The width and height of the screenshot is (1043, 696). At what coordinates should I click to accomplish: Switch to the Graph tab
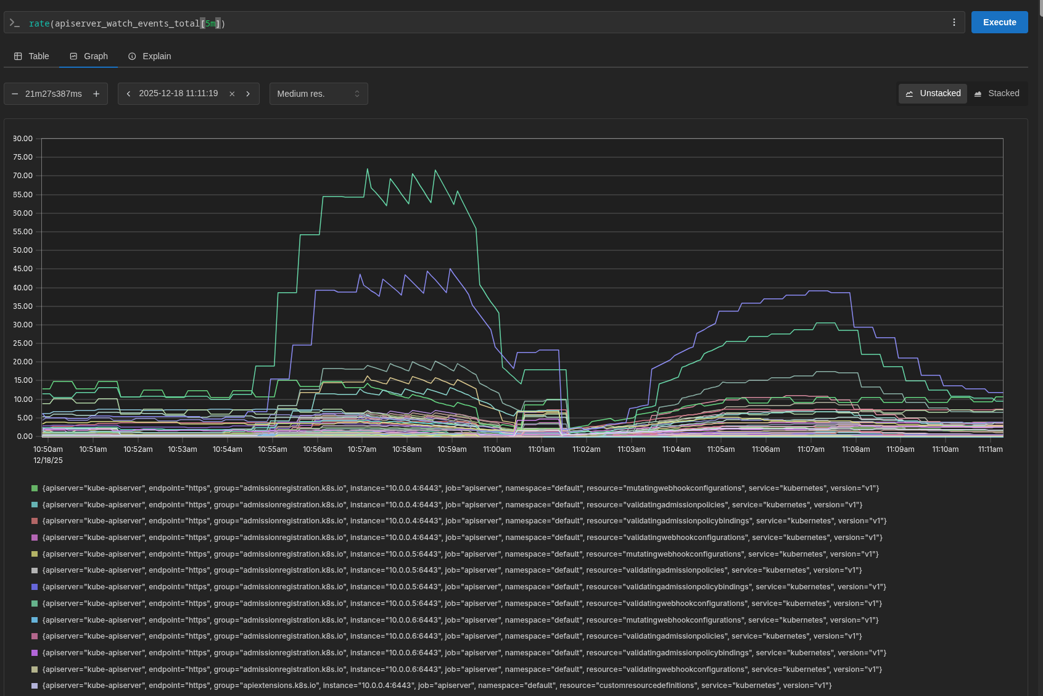(x=89, y=56)
